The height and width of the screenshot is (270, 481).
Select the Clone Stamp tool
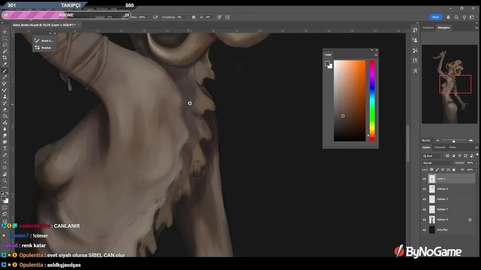5,97
